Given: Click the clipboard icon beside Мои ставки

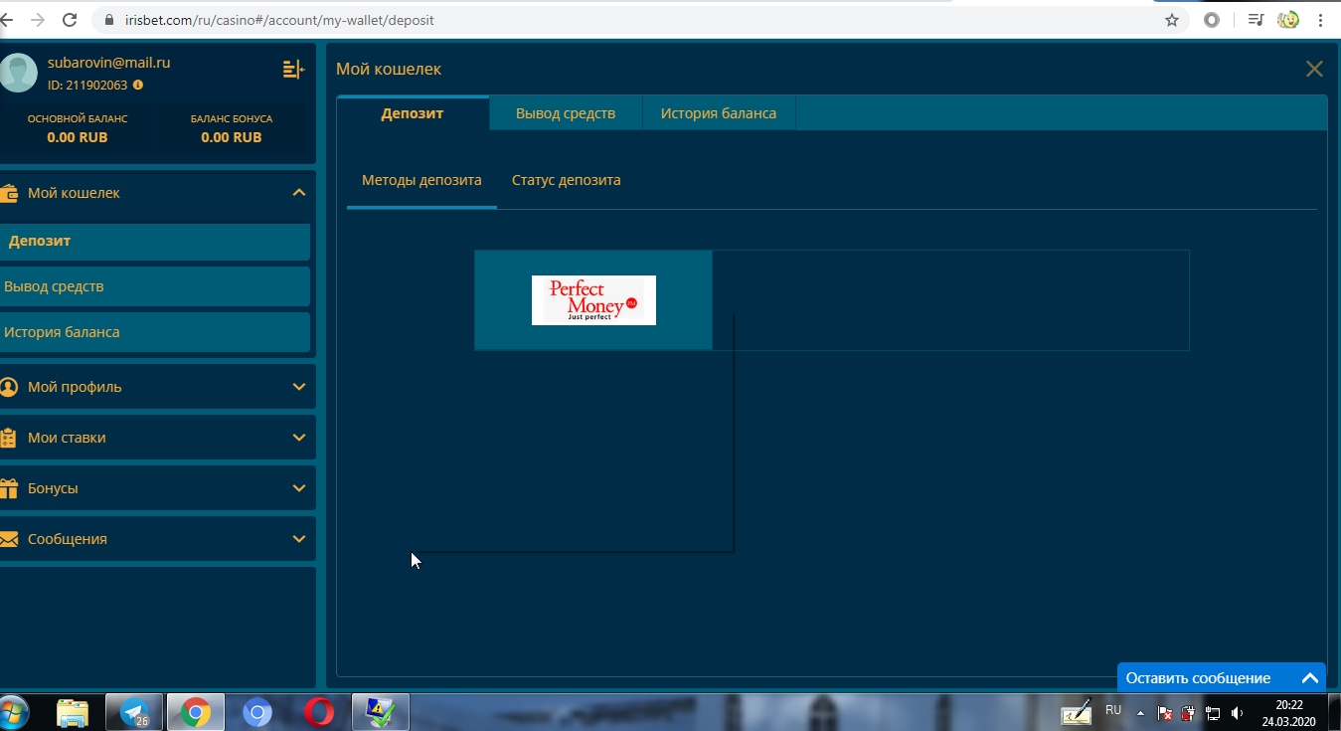Looking at the screenshot, I should click(9, 438).
